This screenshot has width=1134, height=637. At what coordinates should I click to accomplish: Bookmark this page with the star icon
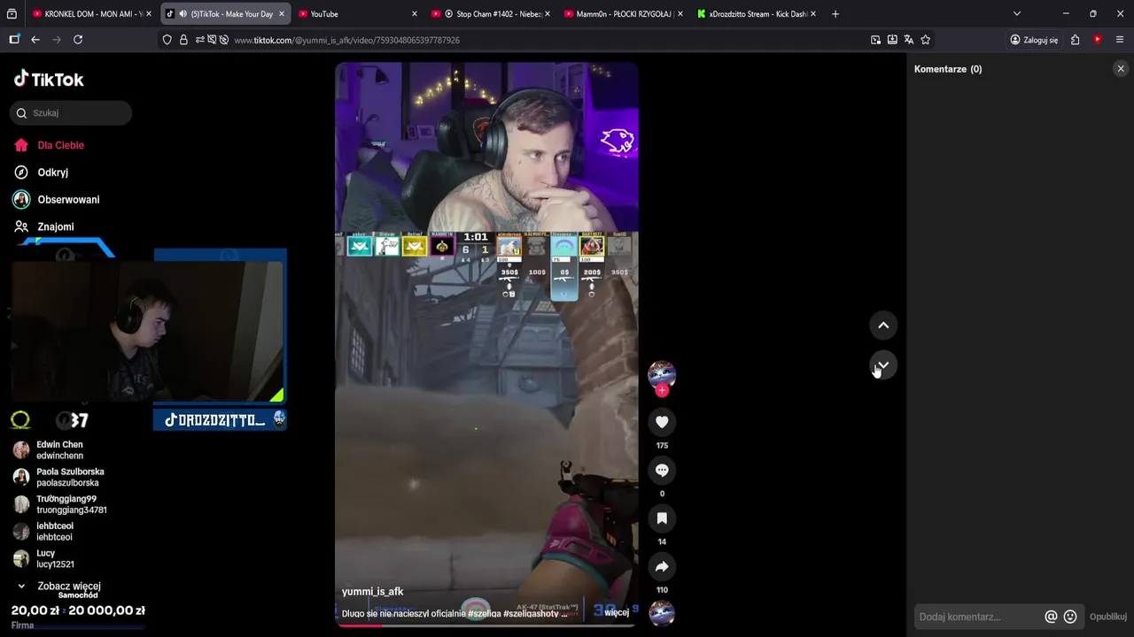926,40
